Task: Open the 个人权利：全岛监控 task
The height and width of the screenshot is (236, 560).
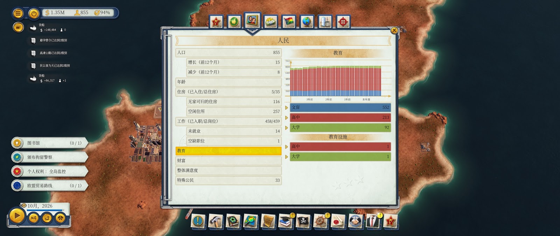Action: 49,171
